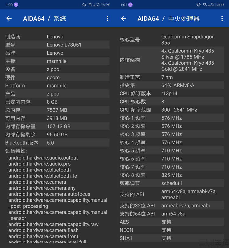
Task: Select 核心型号 Qualcomm Snapdragon 855 row
Action: click(x=172, y=40)
